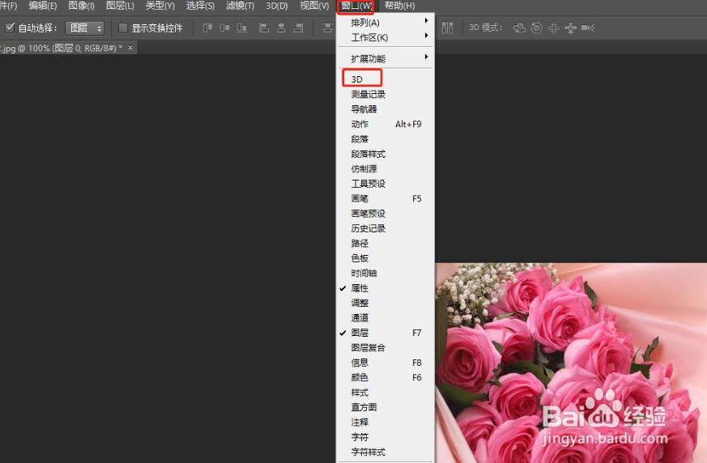This screenshot has height=463, width=707.
Task: Click the auto-align layers icon
Action: pyautogui.click(x=447, y=28)
